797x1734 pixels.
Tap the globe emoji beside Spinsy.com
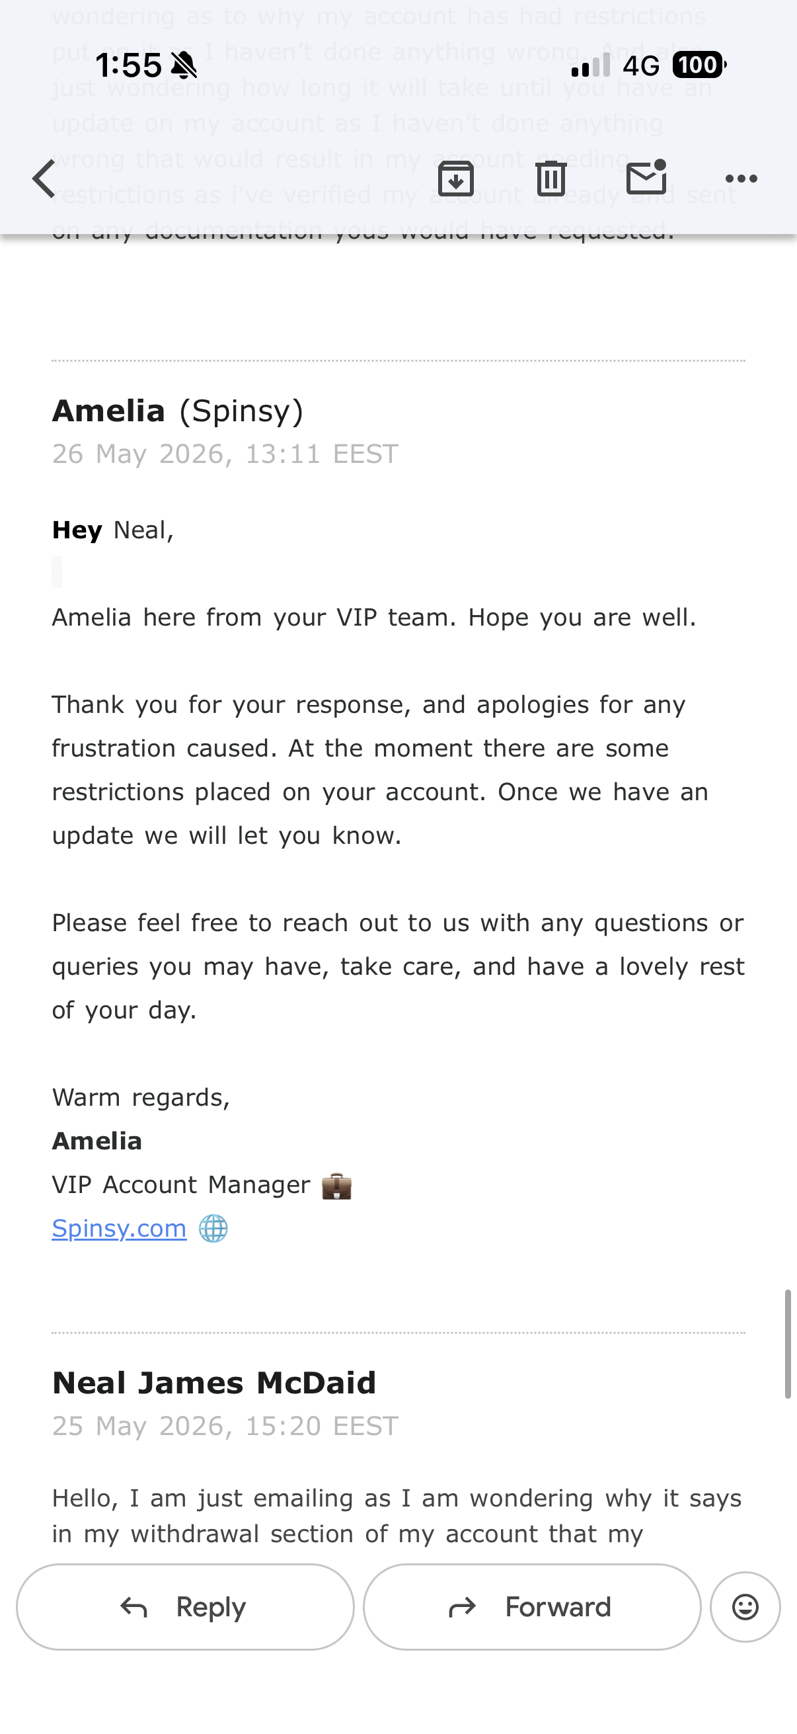click(213, 1229)
